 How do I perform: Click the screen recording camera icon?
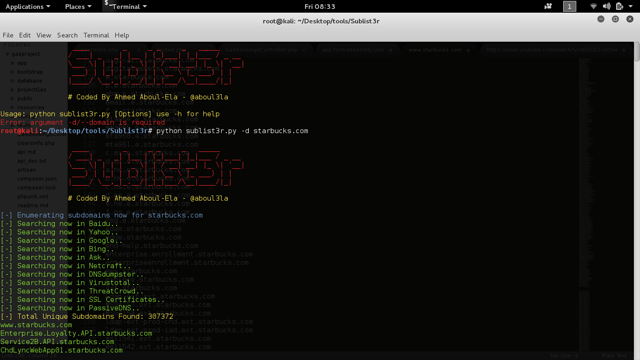coord(548,7)
